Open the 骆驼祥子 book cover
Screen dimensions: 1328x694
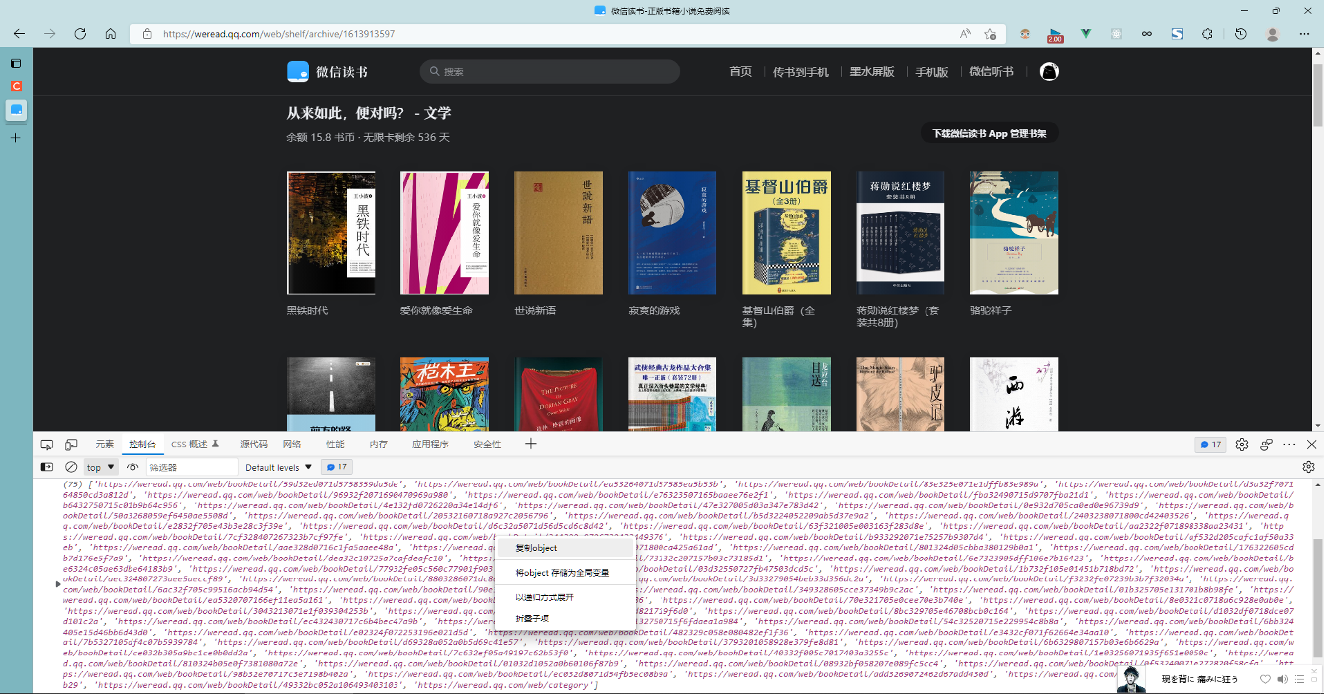pyautogui.click(x=1014, y=233)
